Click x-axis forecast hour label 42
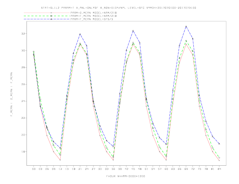Image resolution: width=239 pixels, height=184 pixels. [x=126, y=169]
